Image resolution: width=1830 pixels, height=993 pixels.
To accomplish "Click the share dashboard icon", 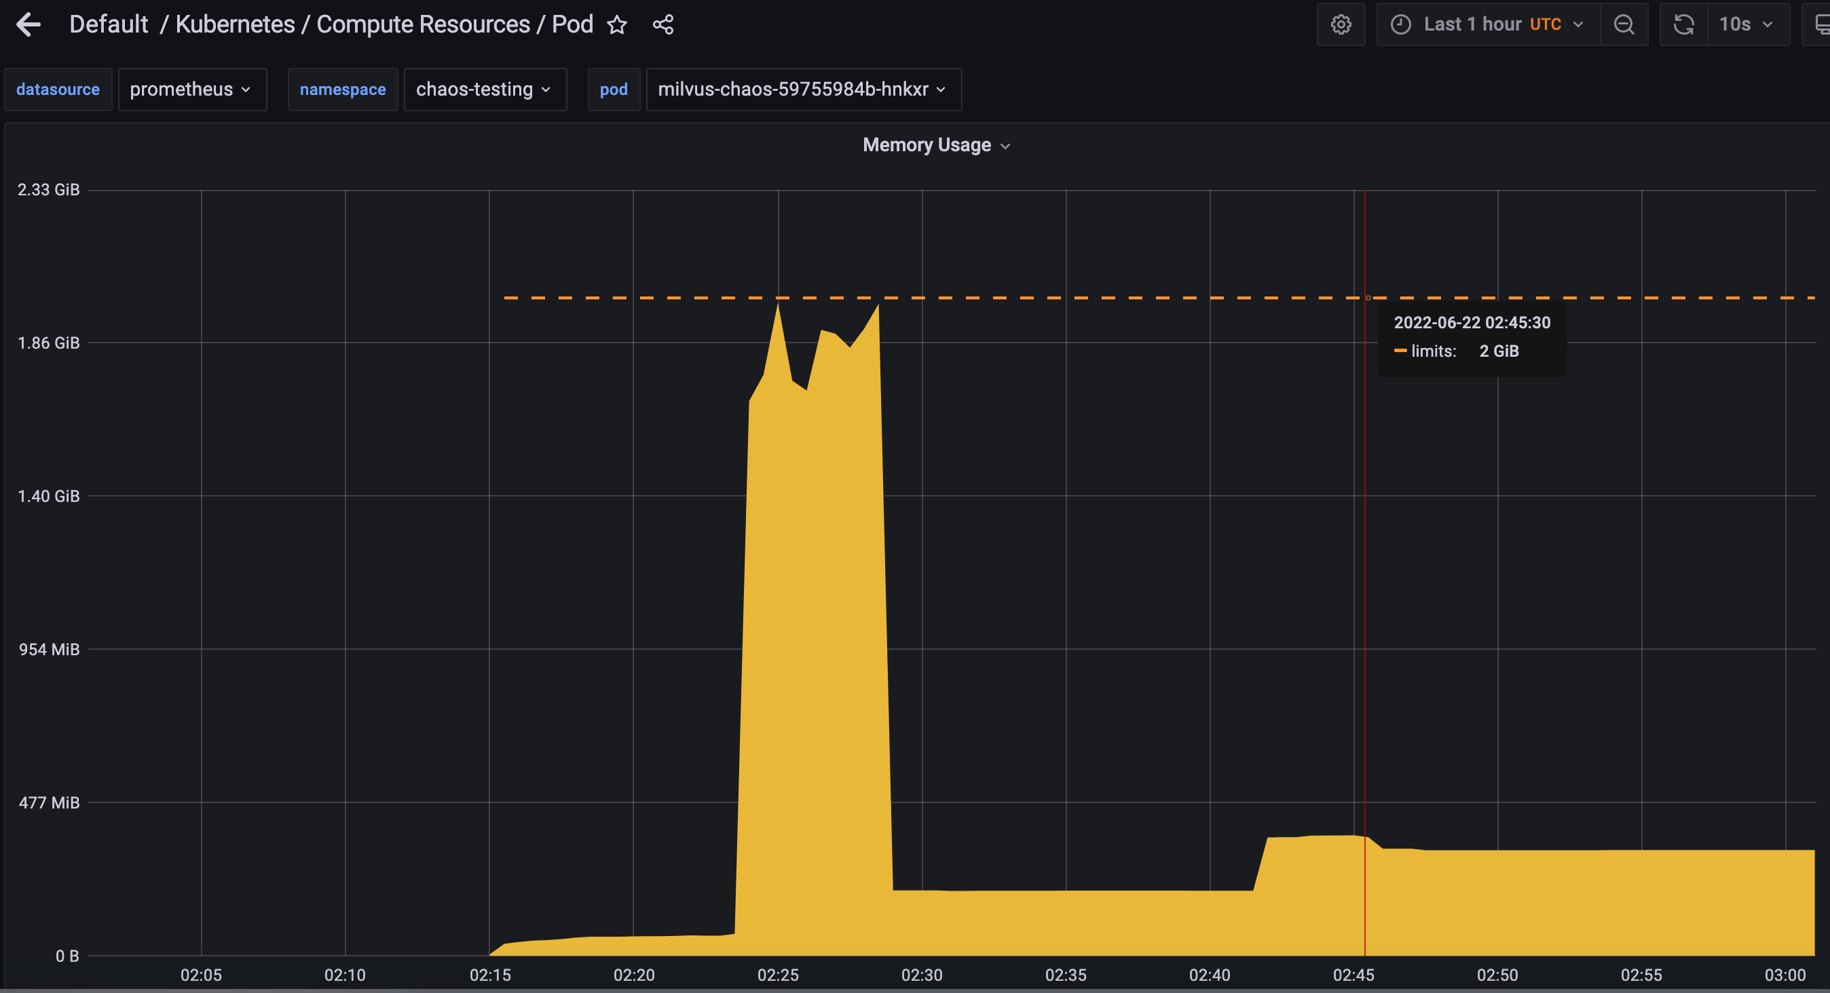I will pyautogui.click(x=662, y=25).
